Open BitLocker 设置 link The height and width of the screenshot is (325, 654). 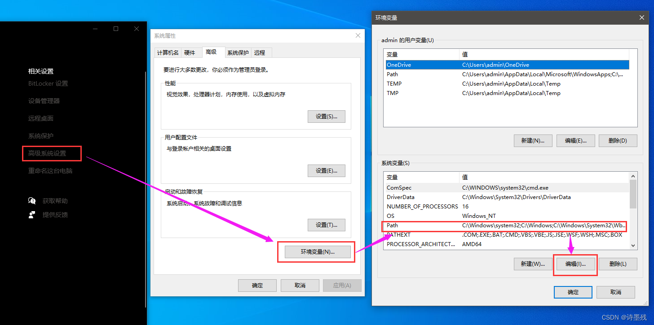coord(48,83)
